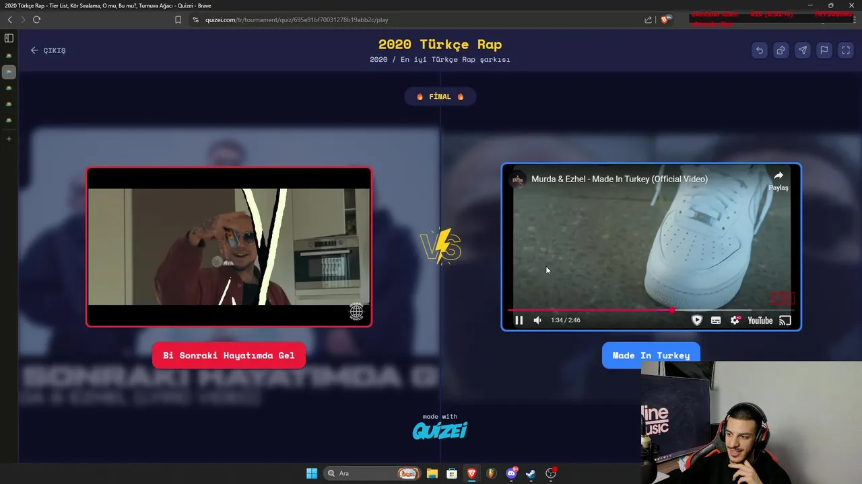Viewport: 862px width, 484px height.
Task: Open Steam from taskbar
Action: click(x=531, y=473)
